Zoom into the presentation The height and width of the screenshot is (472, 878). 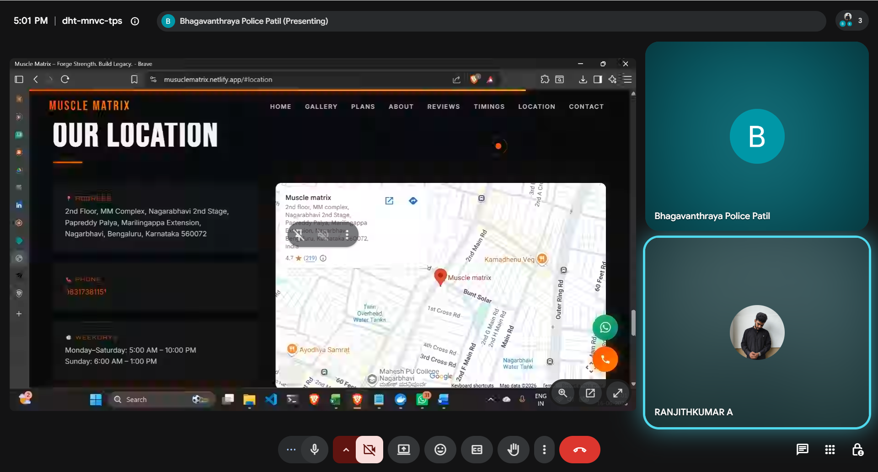tap(563, 393)
